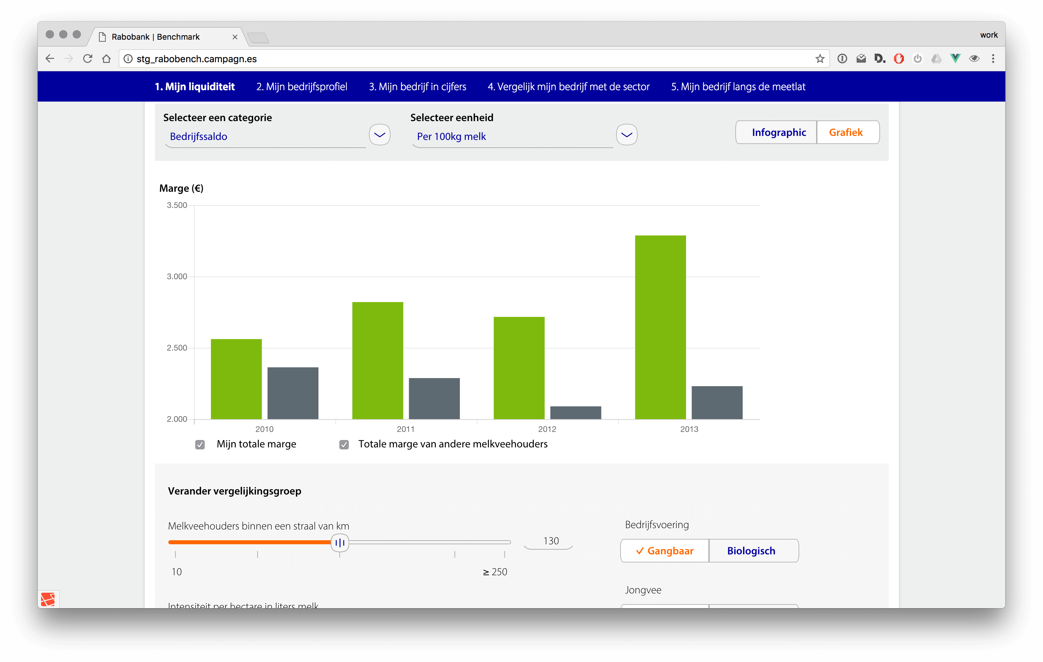Click the Google Inbox extension icon
1043x662 pixels.
pos(862,59)
